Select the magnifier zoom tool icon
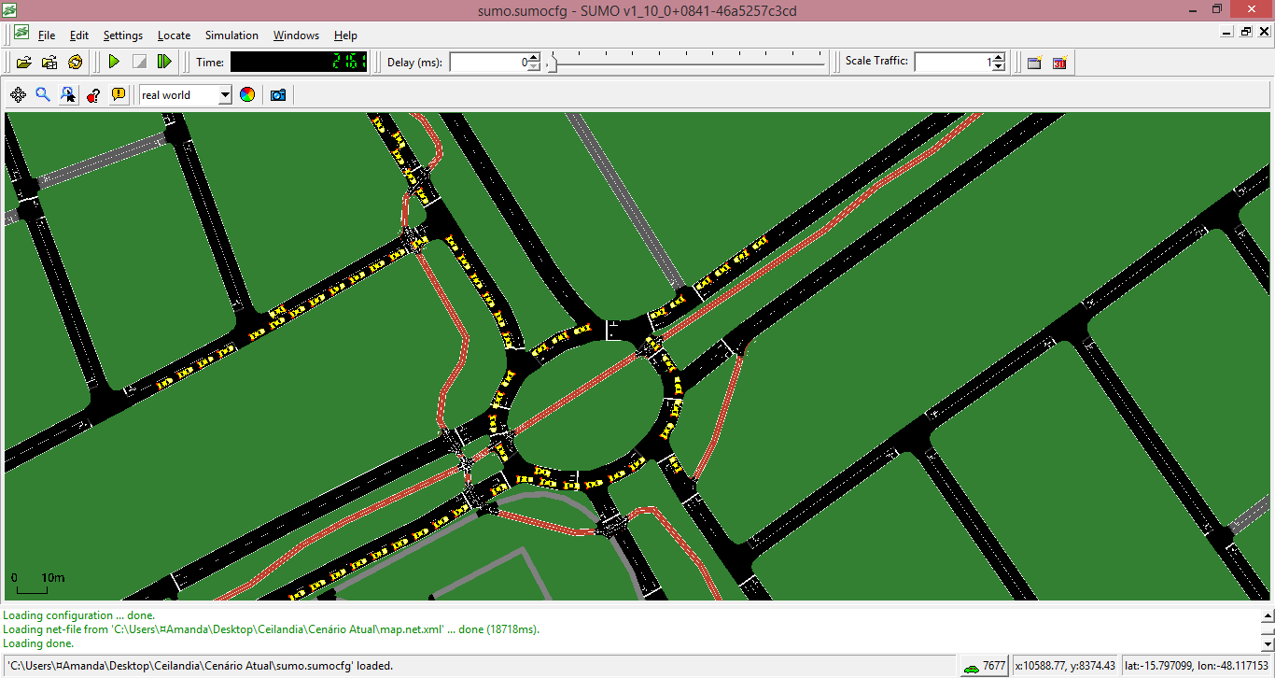 point(43,95)
